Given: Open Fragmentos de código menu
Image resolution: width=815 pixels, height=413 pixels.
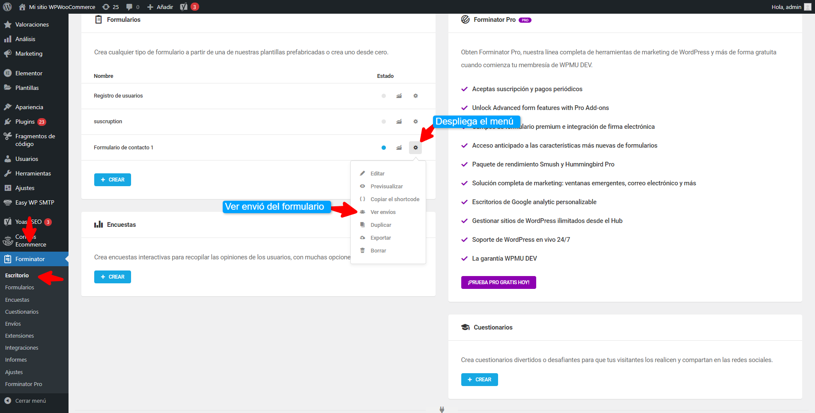Looking at the screenshot, I should [34, 140].
